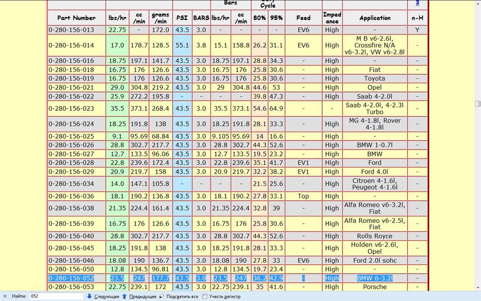
Task: Click the 'Top' feed cell
Action: (x=303, y=196)
